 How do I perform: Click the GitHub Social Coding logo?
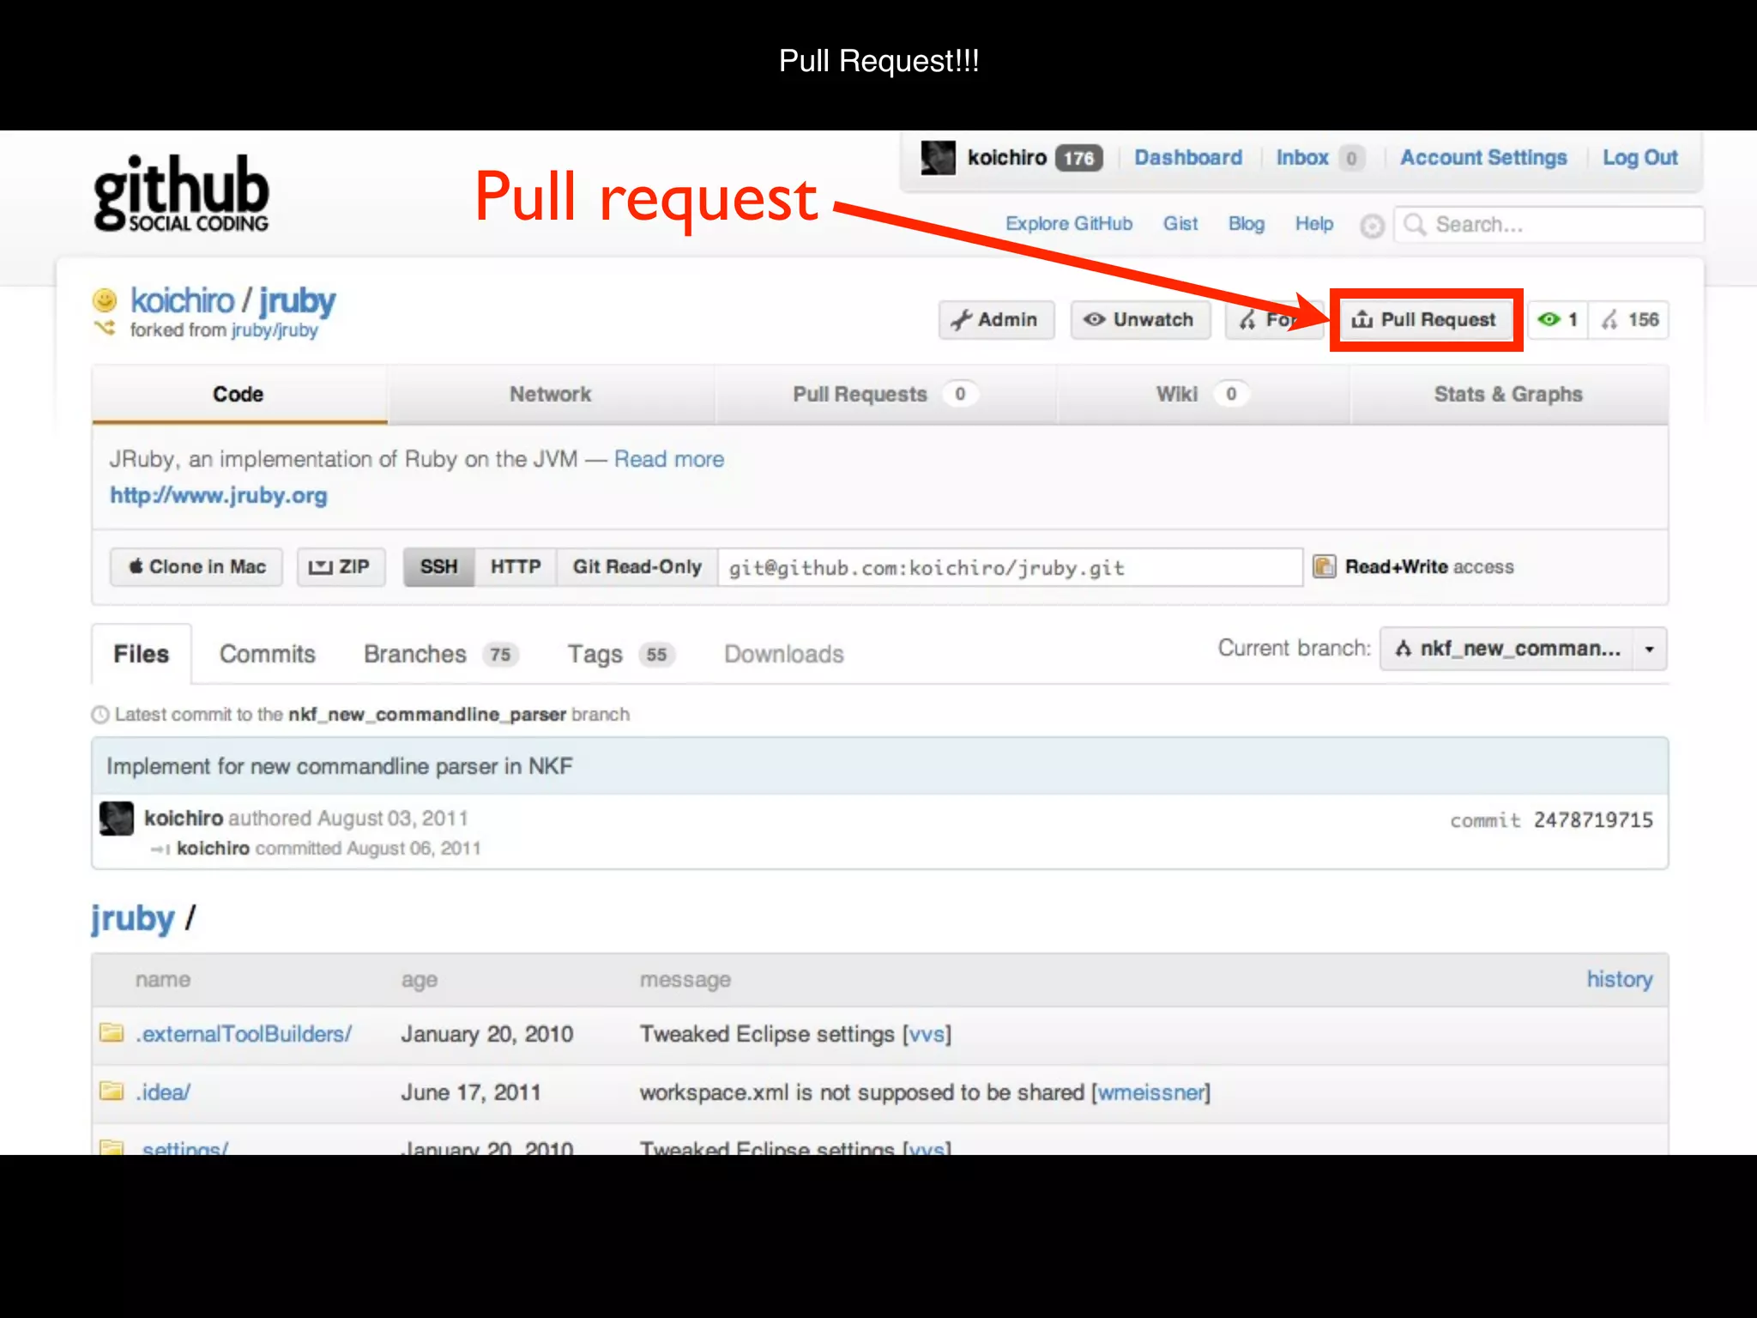181,192
